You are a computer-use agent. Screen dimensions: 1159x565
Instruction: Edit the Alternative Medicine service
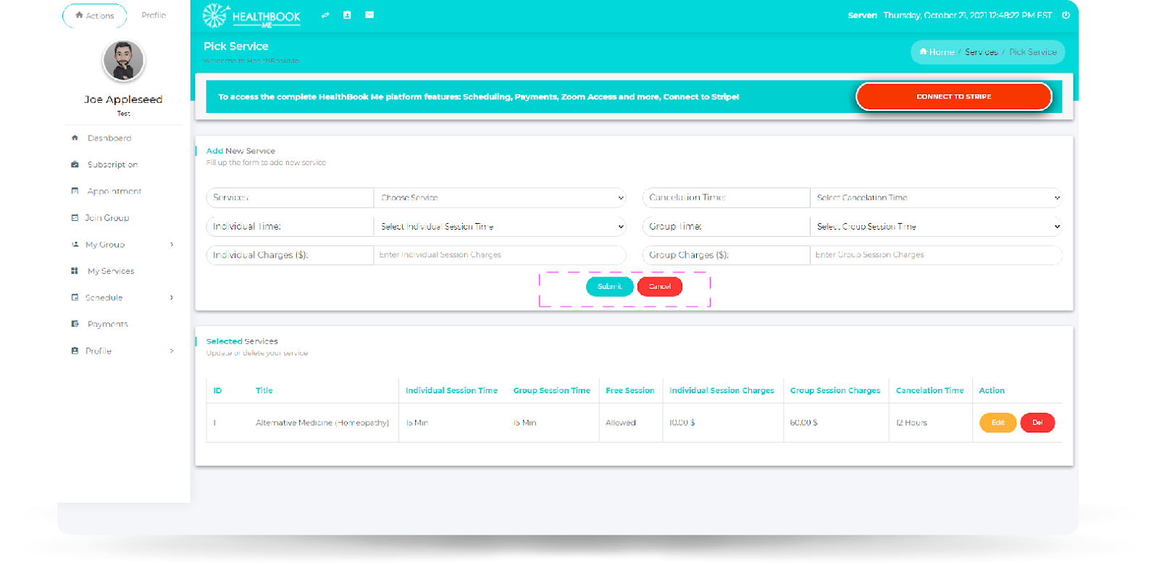click(x=998, y=422)
